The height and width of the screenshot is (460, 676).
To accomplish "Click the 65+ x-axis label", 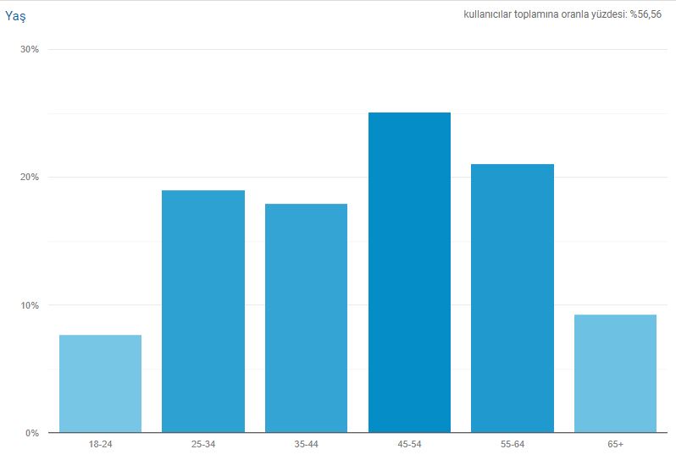I will coord(615,445).
